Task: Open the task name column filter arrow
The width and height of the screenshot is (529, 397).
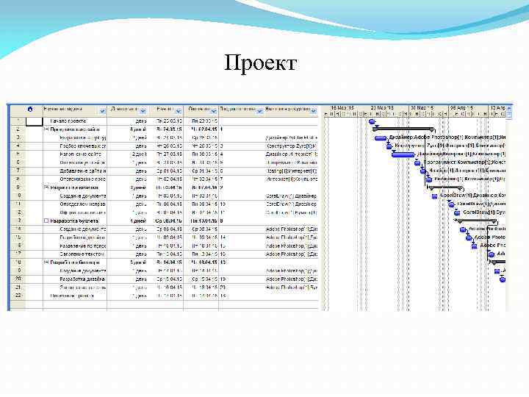Action: [x=102, y=111]
